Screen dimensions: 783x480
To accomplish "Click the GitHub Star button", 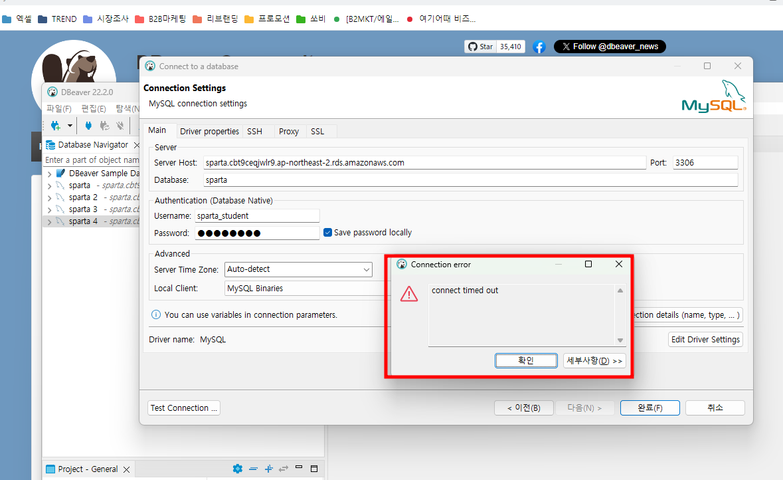I will pyautogui.click(x=480, y=47).
